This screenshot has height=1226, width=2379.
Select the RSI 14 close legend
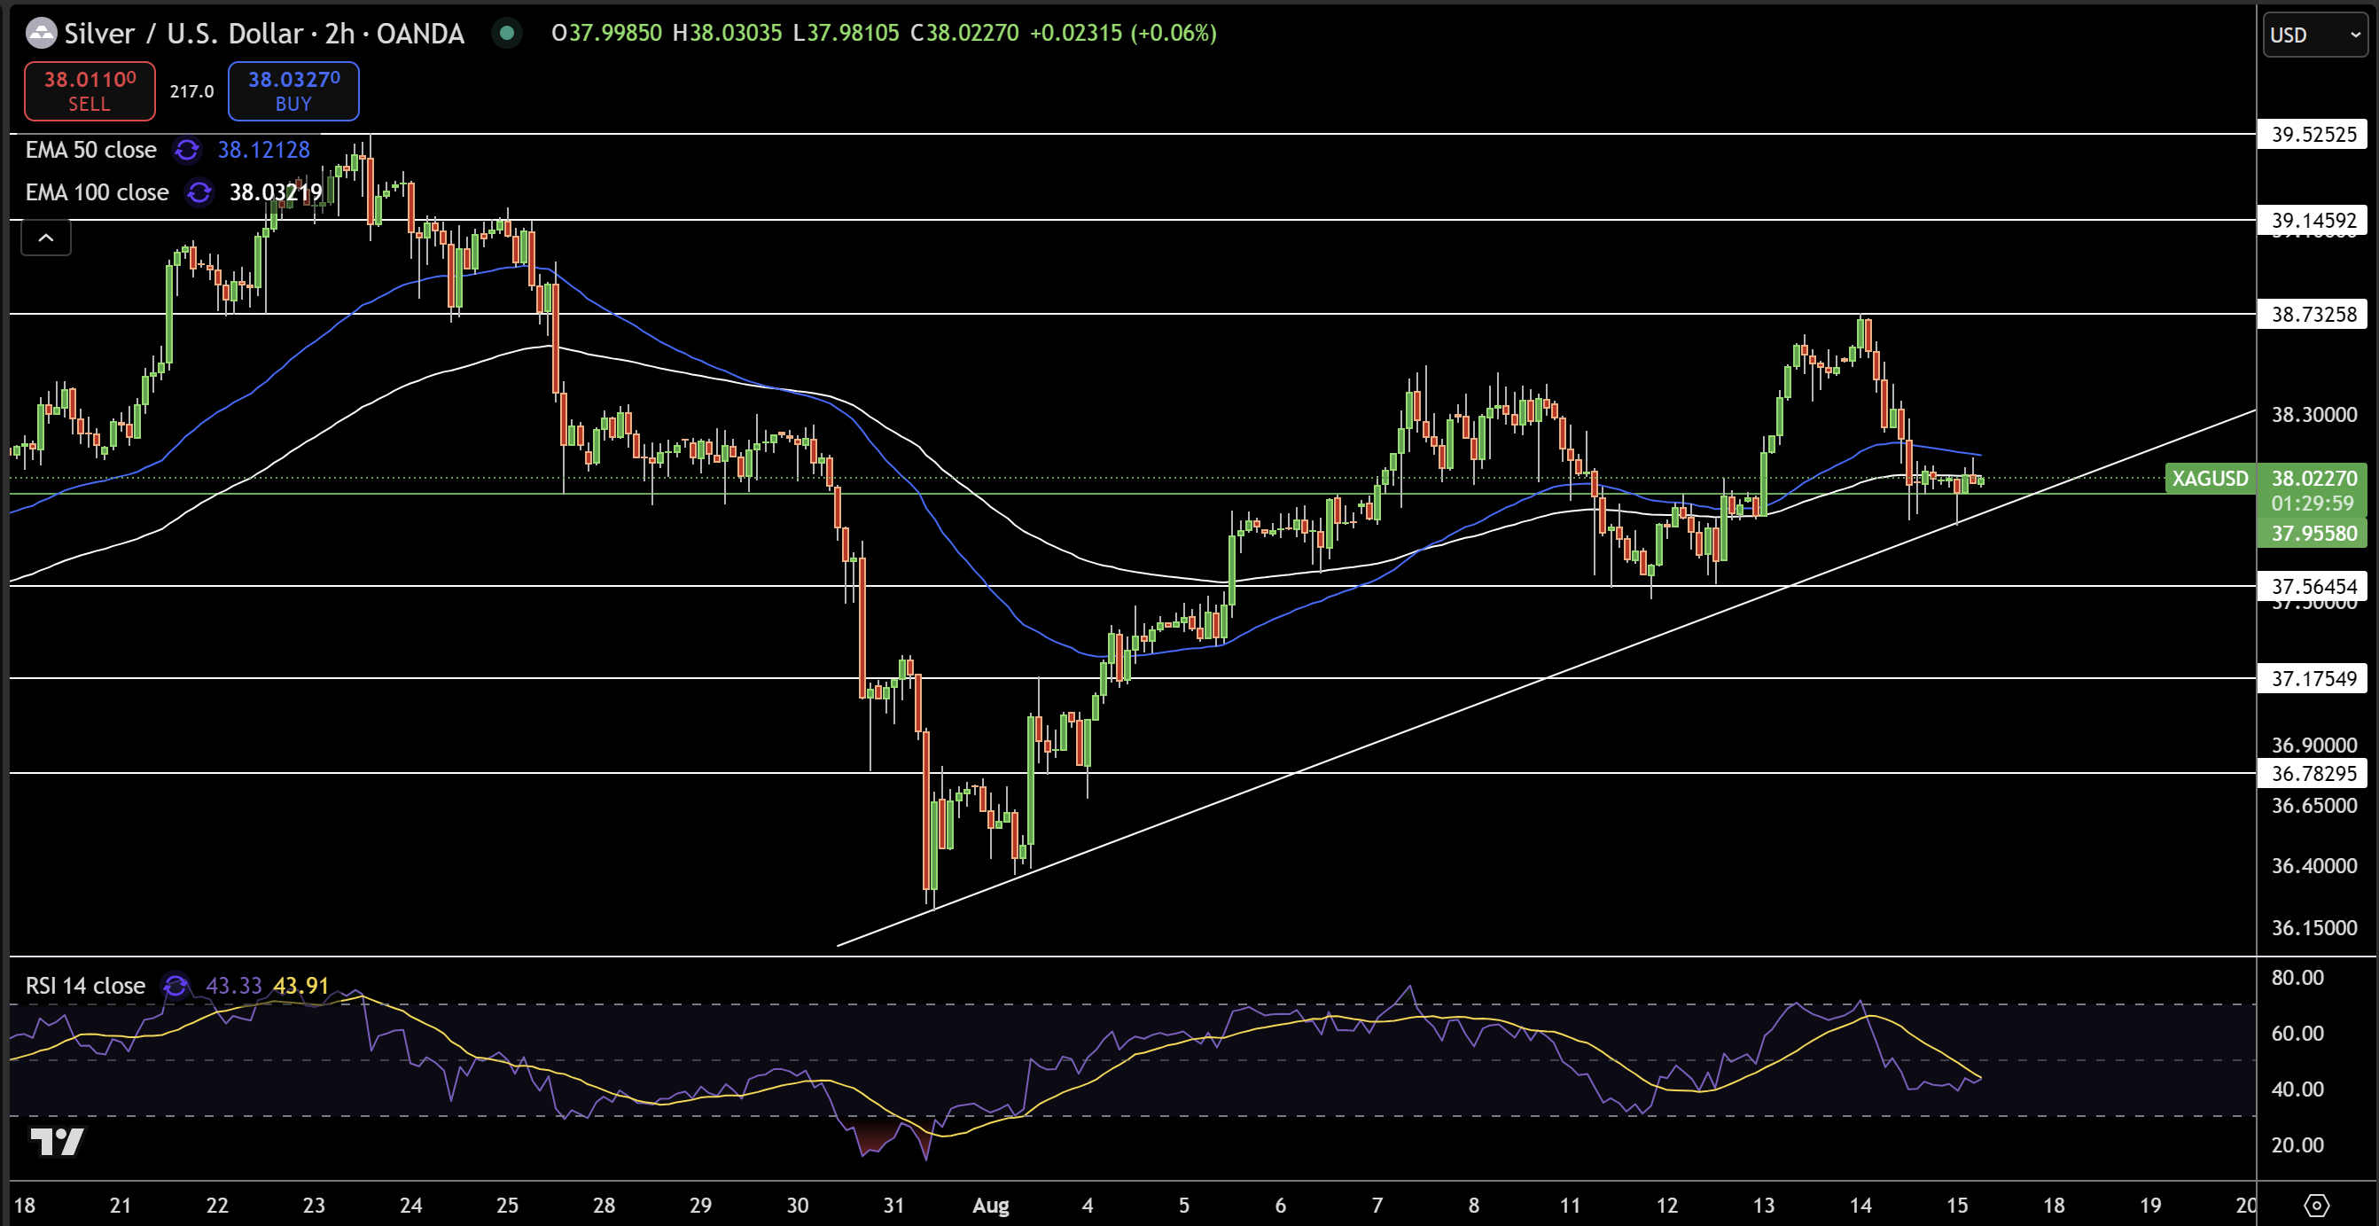click(85, 986)
